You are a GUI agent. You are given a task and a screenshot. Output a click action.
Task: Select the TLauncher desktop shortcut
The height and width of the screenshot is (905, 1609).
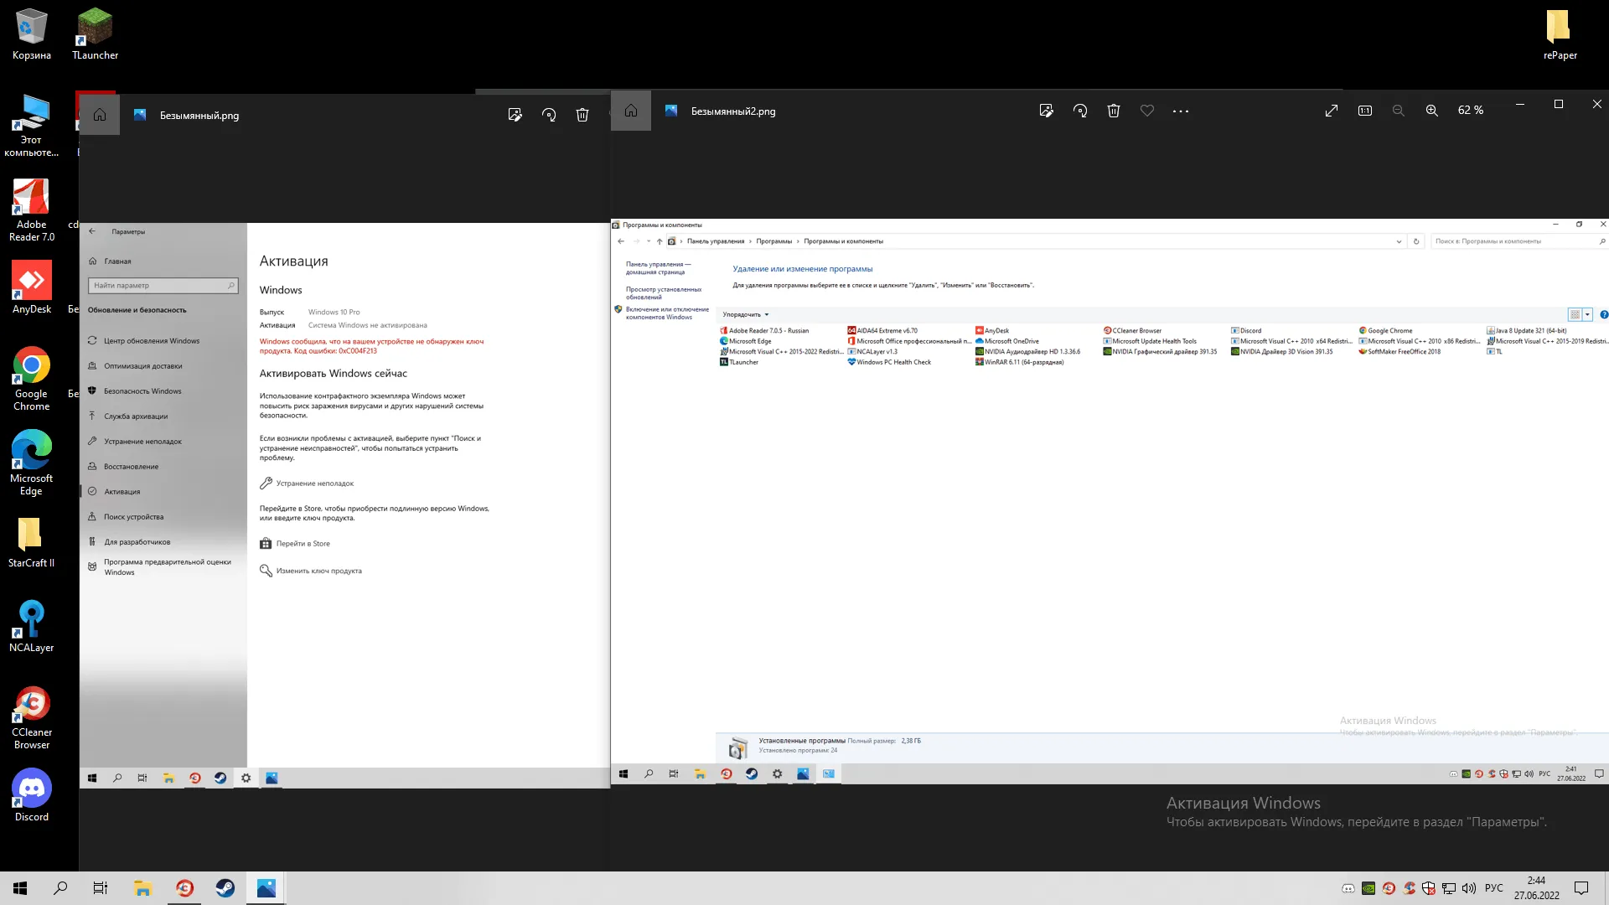point(95,34)
